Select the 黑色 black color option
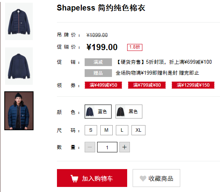The image size is (220, 192). (x=129, y=112)
